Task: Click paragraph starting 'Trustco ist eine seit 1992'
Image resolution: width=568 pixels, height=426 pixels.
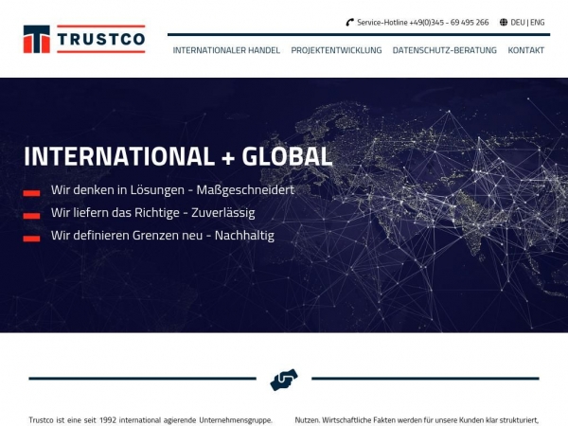Action: coord(151,419)
